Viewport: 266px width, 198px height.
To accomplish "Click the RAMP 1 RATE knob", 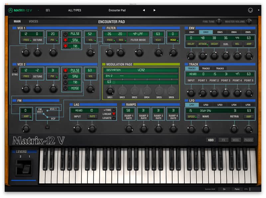I will coord(129,129).
